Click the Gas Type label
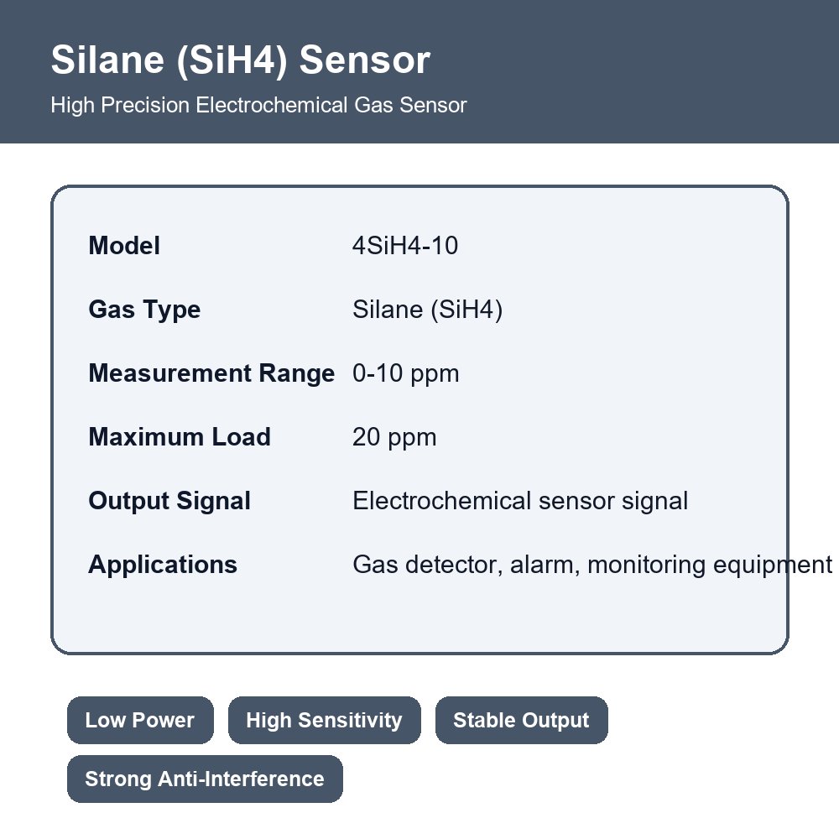This screenshot has height=839, width=839. [144, 310]
